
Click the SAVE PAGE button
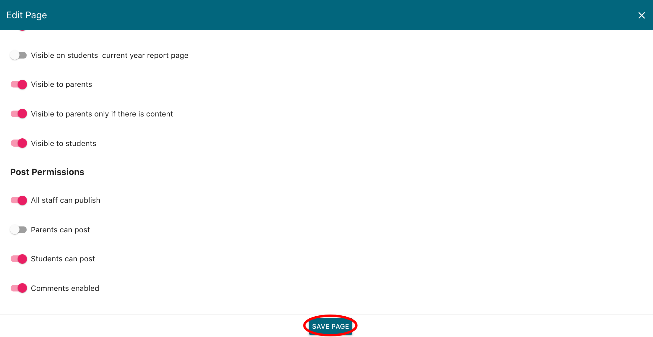pyautogui.click(x=330, y=326)
